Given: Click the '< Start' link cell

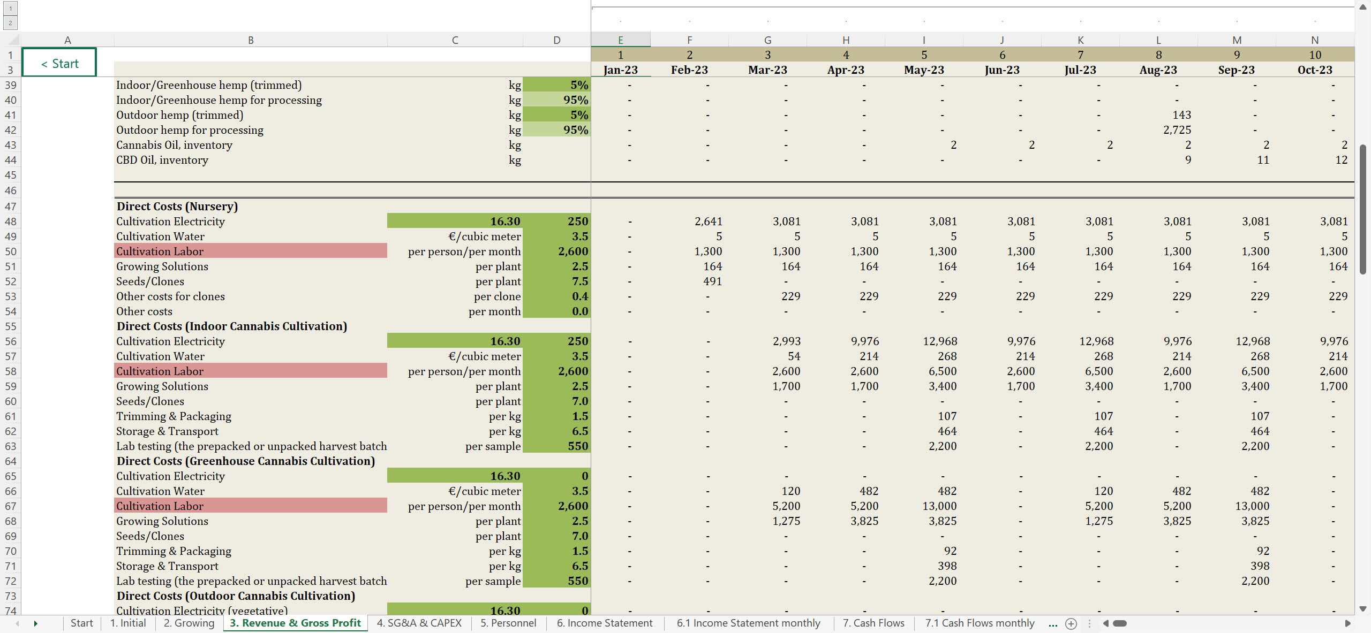Looking at the screenshot, I should point(59,63).
